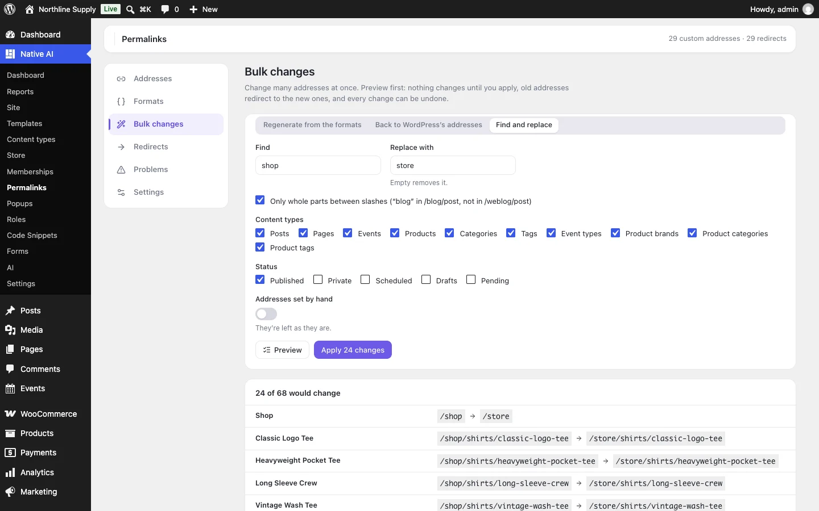The image size is (819, 511).
Task: Open Media icon in sidebar
Action: pos(10,330)
